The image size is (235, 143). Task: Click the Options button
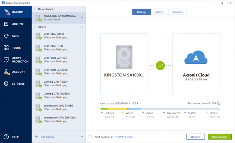coord(196,137)
